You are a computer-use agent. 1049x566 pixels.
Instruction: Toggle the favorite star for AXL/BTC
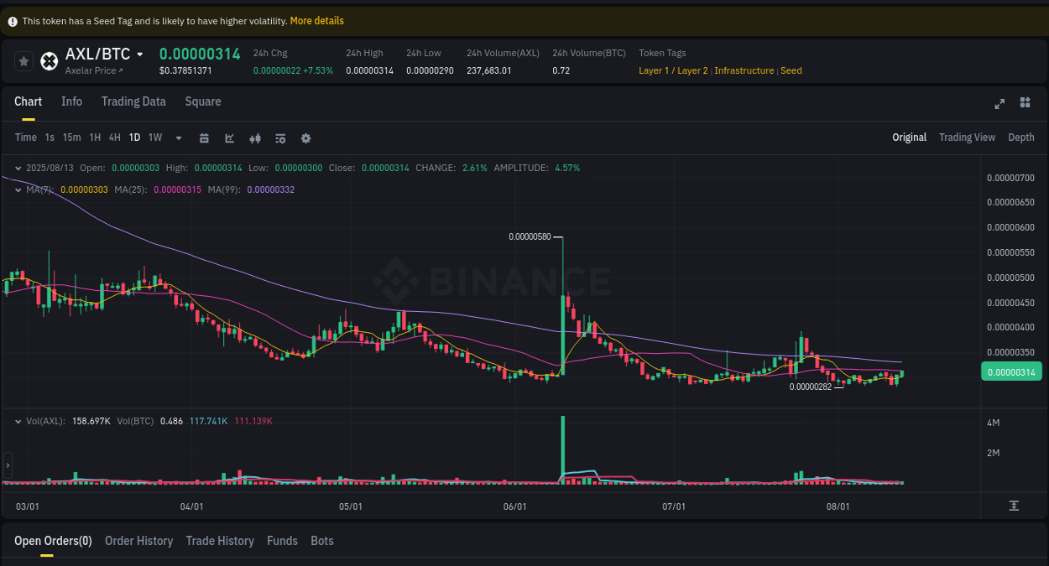pos(23,60)
